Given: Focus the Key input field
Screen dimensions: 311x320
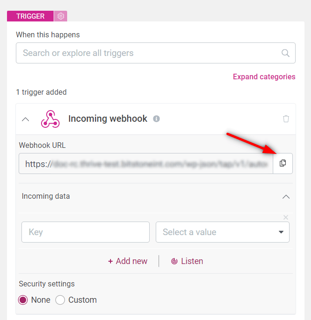Looking at the screenshot, I should (x=85, y=232).
